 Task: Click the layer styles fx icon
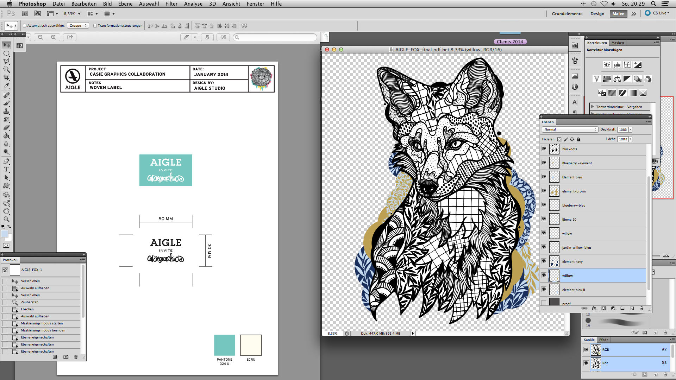594,308
